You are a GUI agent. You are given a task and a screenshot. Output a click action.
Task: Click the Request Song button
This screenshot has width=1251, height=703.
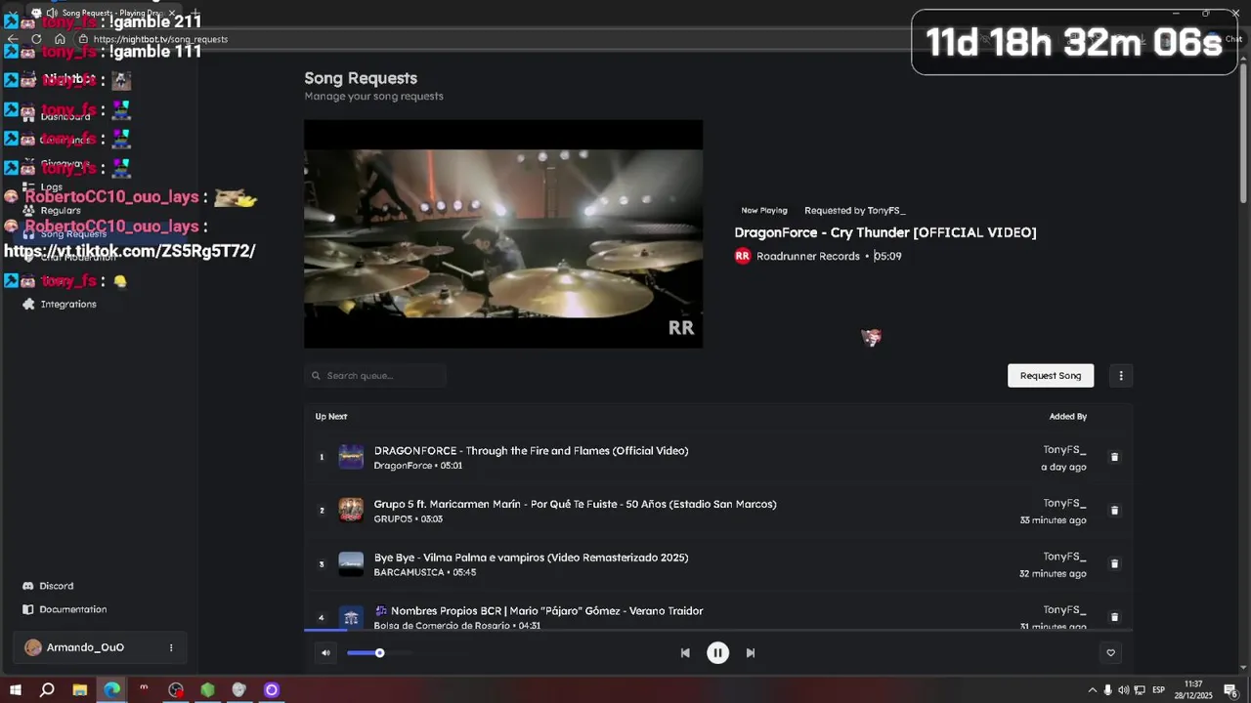pyautogui.click(x=1051, y=375)
